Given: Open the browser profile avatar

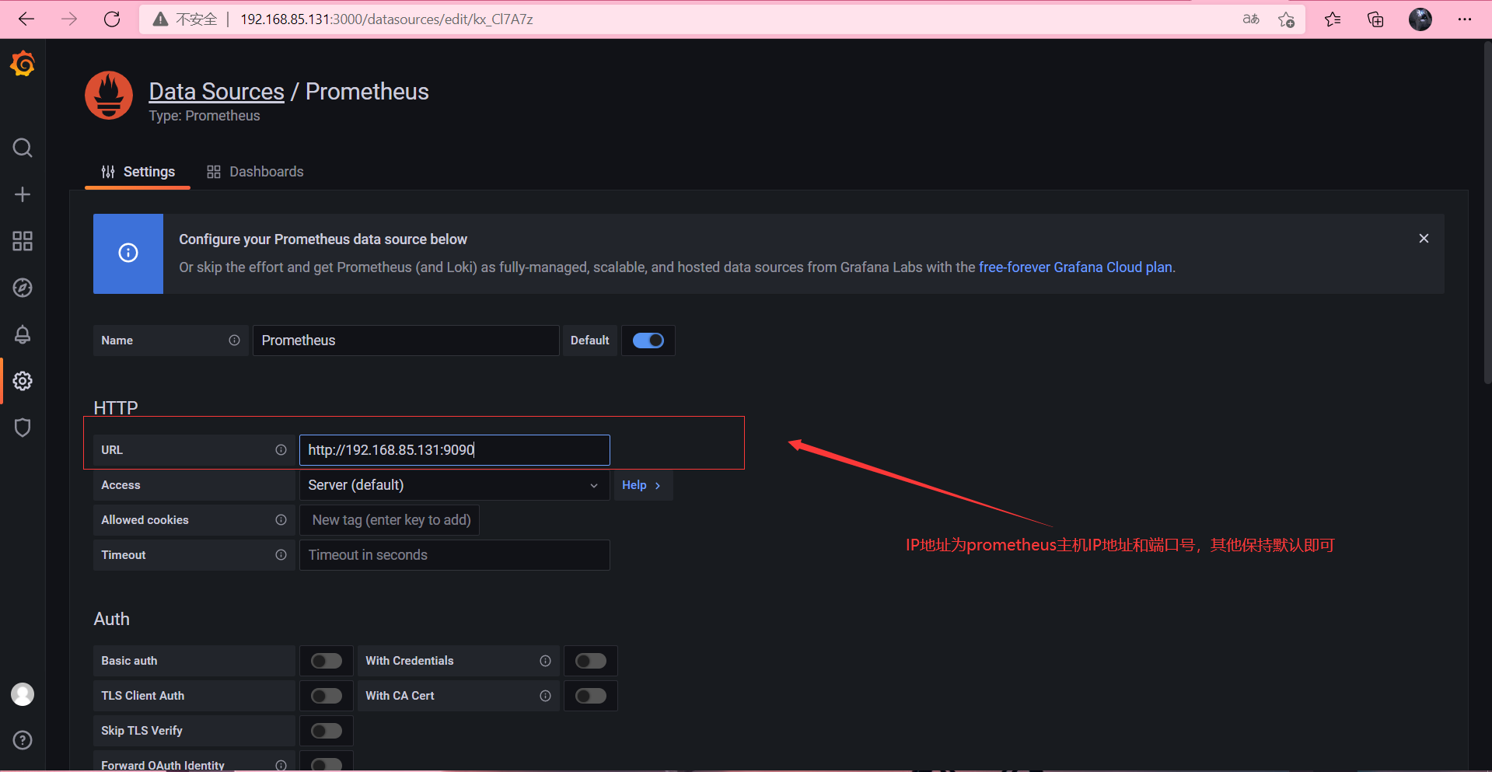Looking at the screenshot, I should [x=1420, y=19].
